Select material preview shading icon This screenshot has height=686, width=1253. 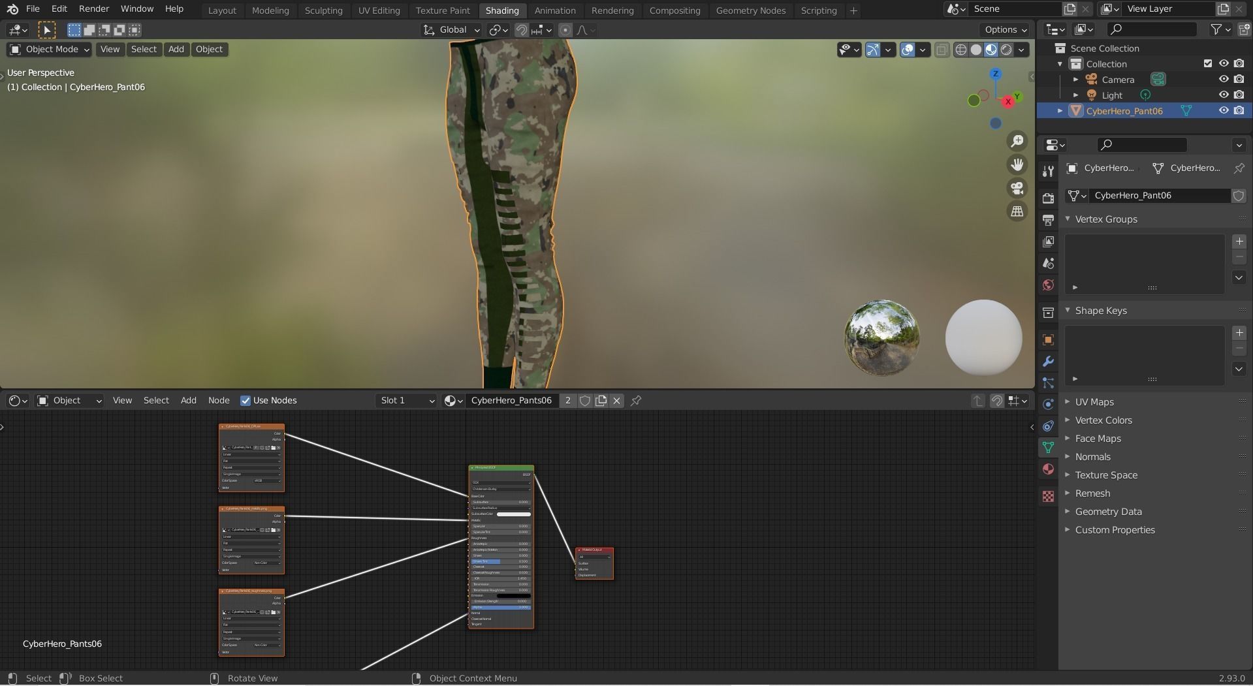pos(991,50)
